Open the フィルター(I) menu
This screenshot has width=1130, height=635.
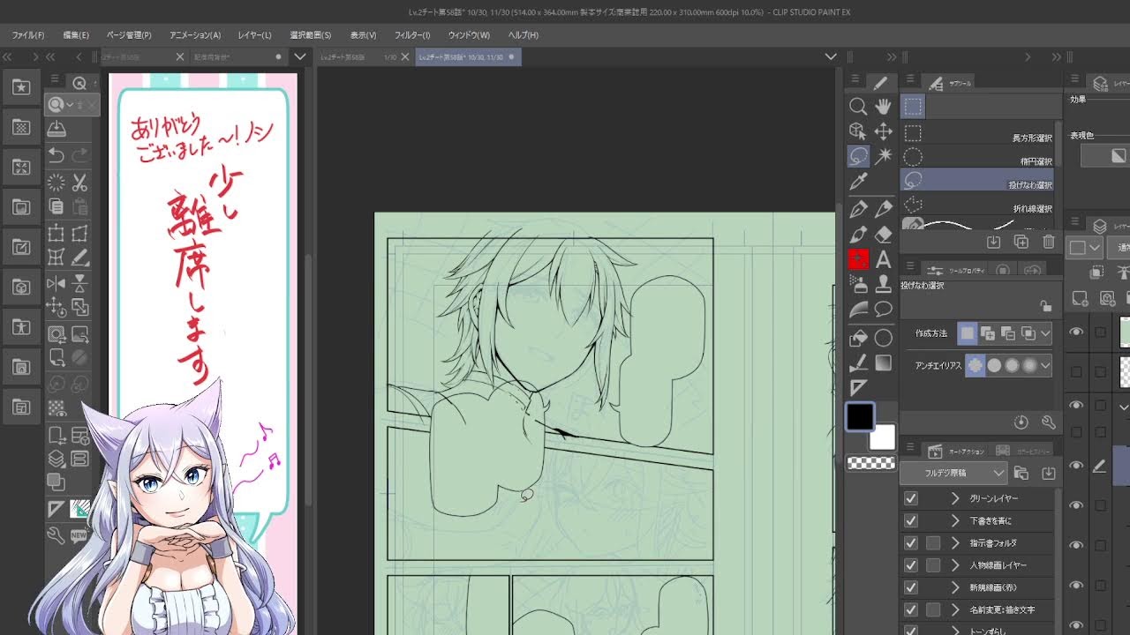pyautogui.click(x=411, y=35)
